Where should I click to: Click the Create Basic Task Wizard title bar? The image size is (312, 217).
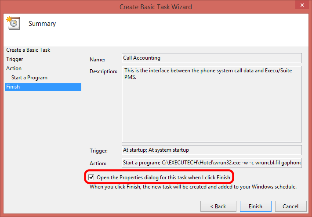pyautogui.click(x=156, y=7)
